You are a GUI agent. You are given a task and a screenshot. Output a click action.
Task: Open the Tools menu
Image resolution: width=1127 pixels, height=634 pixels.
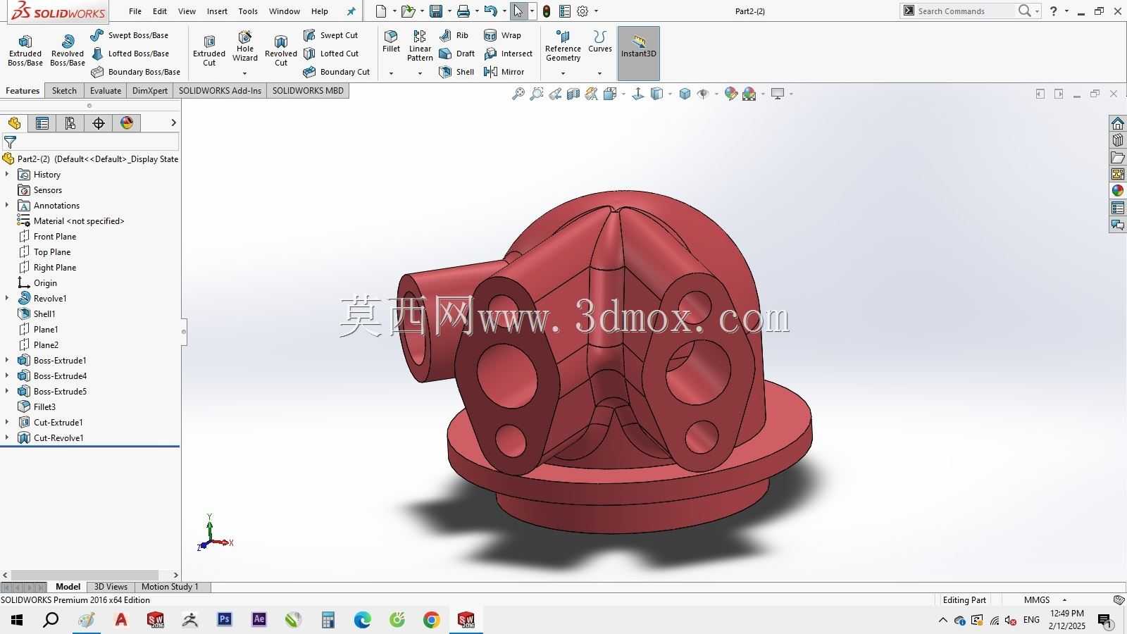[248, 11]
